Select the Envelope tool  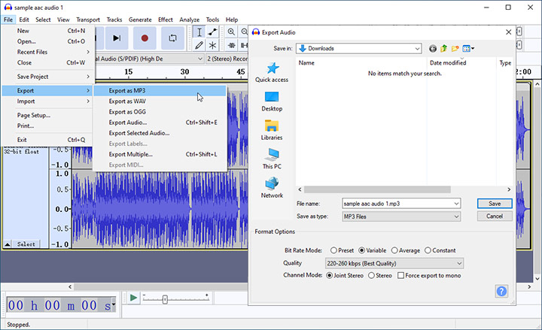click(212, 32)
